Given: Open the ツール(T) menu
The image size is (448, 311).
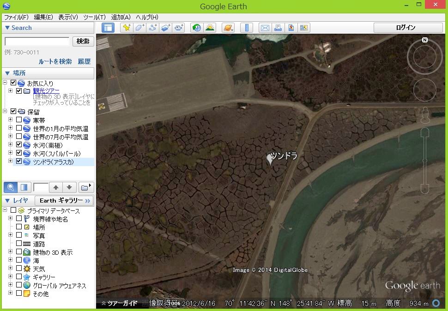Looking at the screenshot, I should tap(94, 17).
